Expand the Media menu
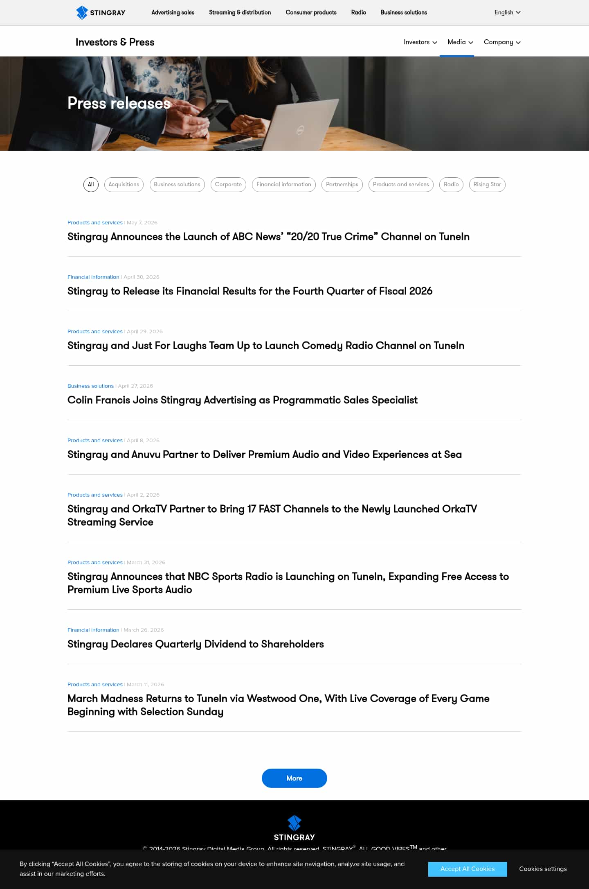589x889 pixels. (461, 42)
